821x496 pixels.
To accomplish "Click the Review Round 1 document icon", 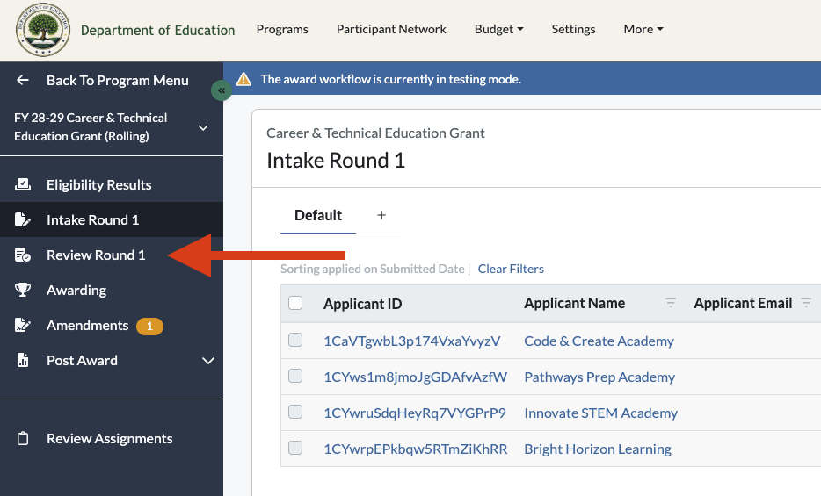I will pyautogui.click(x=23, y=255).
